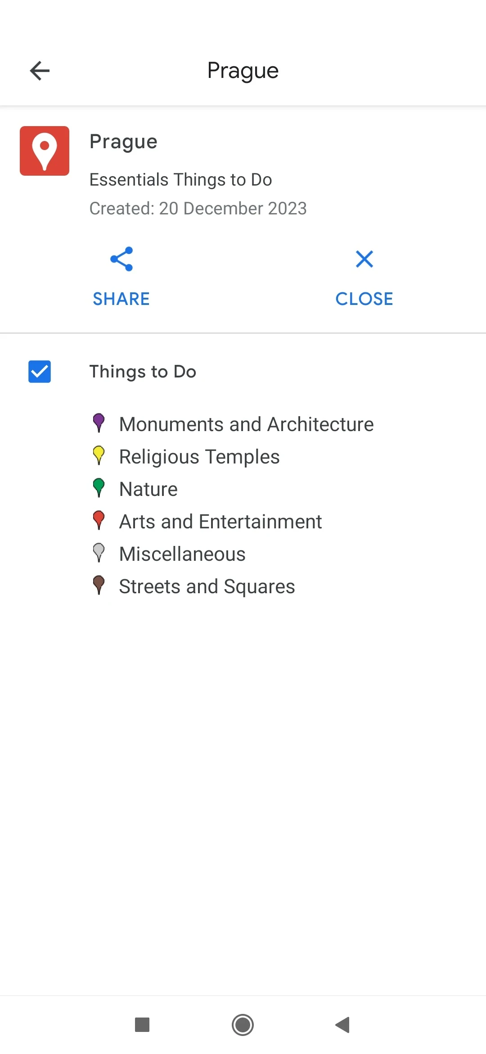Select Streets and Squares legend entry

(x=207, y=586)
